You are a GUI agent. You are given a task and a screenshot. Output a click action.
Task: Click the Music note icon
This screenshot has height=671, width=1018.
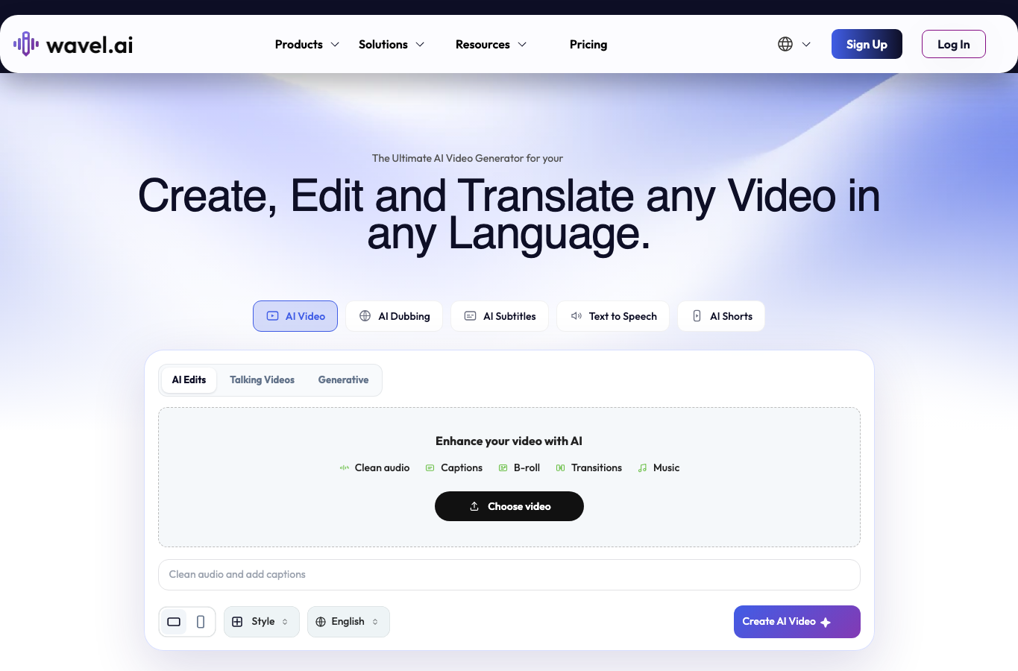click(642, 467)
